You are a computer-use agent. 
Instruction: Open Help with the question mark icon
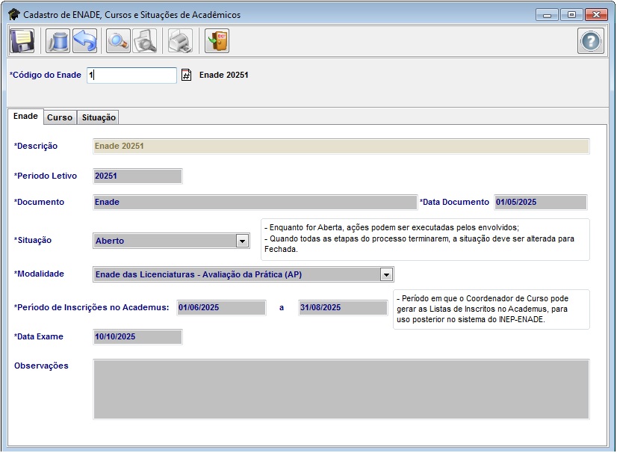(x=590, y=41)
